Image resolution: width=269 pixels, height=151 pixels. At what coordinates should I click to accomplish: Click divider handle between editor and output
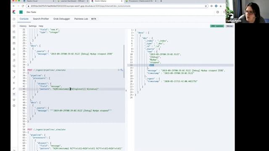tap(126, 91)
